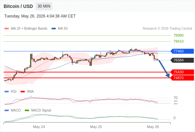This screenshot has height=132, width=195.
Task: Click the pink MA 20 Bollinger swatch
Action: tap(7, 29)
